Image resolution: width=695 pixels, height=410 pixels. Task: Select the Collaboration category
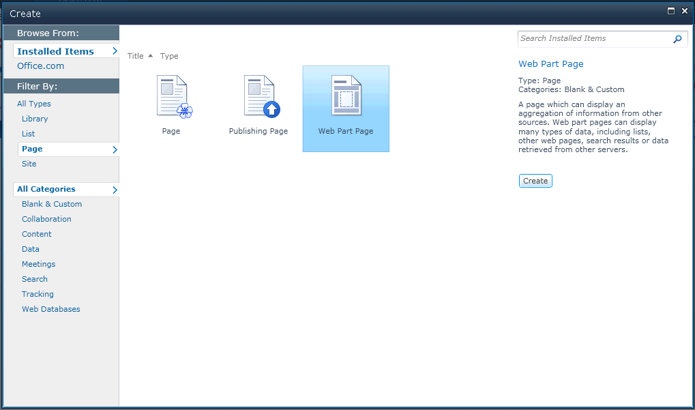click(46, 218)
